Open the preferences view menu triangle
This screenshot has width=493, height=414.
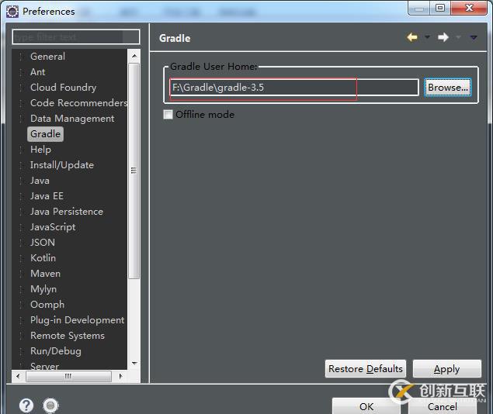coord(474,38)
